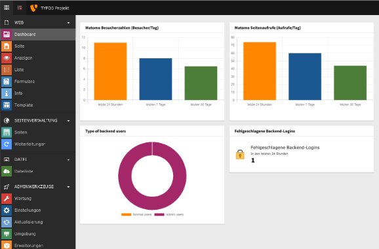Collapse the SEITENVERWALTUNG section arrow
The height and width of the screenshot is (249, 379).
69,121
